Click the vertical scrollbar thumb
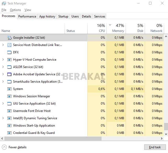 [x=166, y=126]
